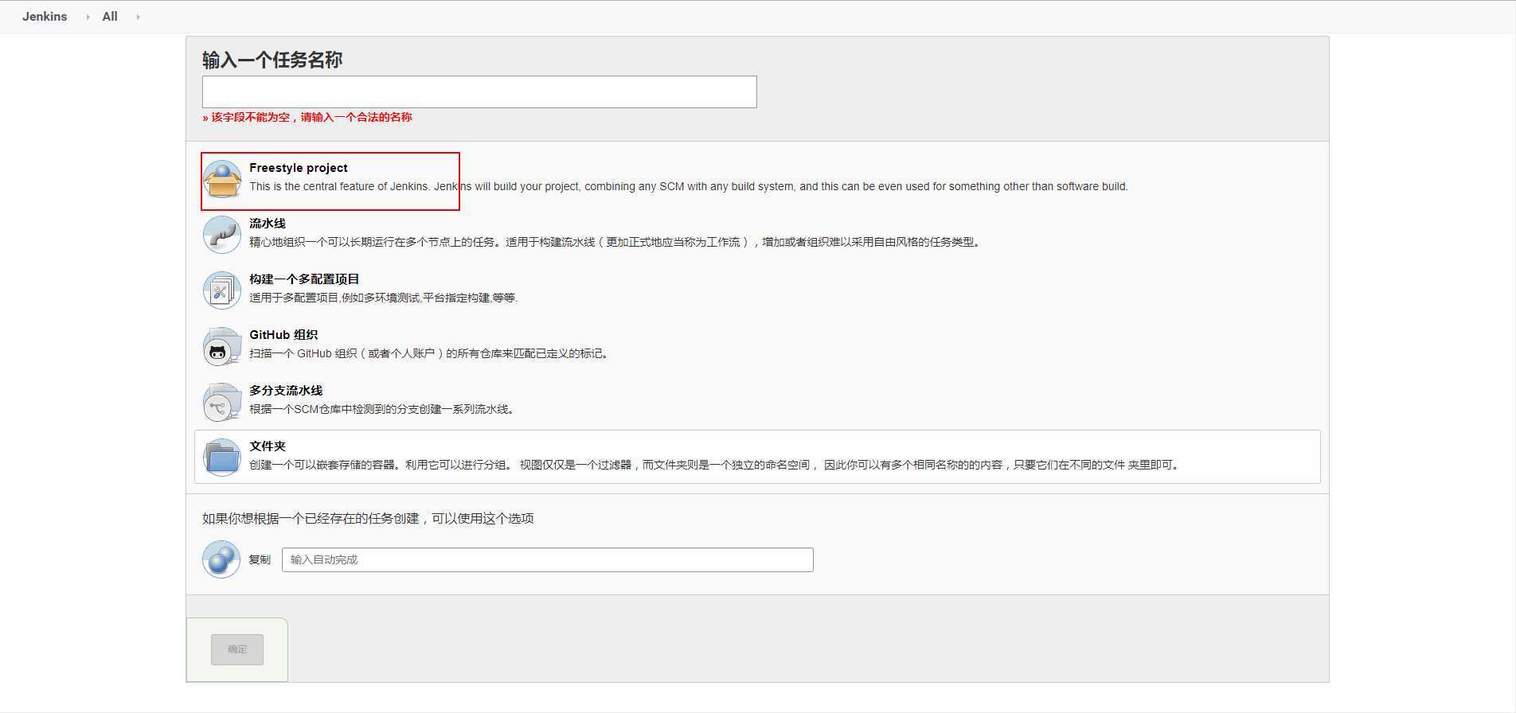Viewport: 1516px width, 713px height.
Task: Choose the 流水线 pipeline icon
Action: 222,235
